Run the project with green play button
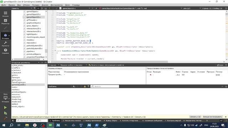 point(5,107)
